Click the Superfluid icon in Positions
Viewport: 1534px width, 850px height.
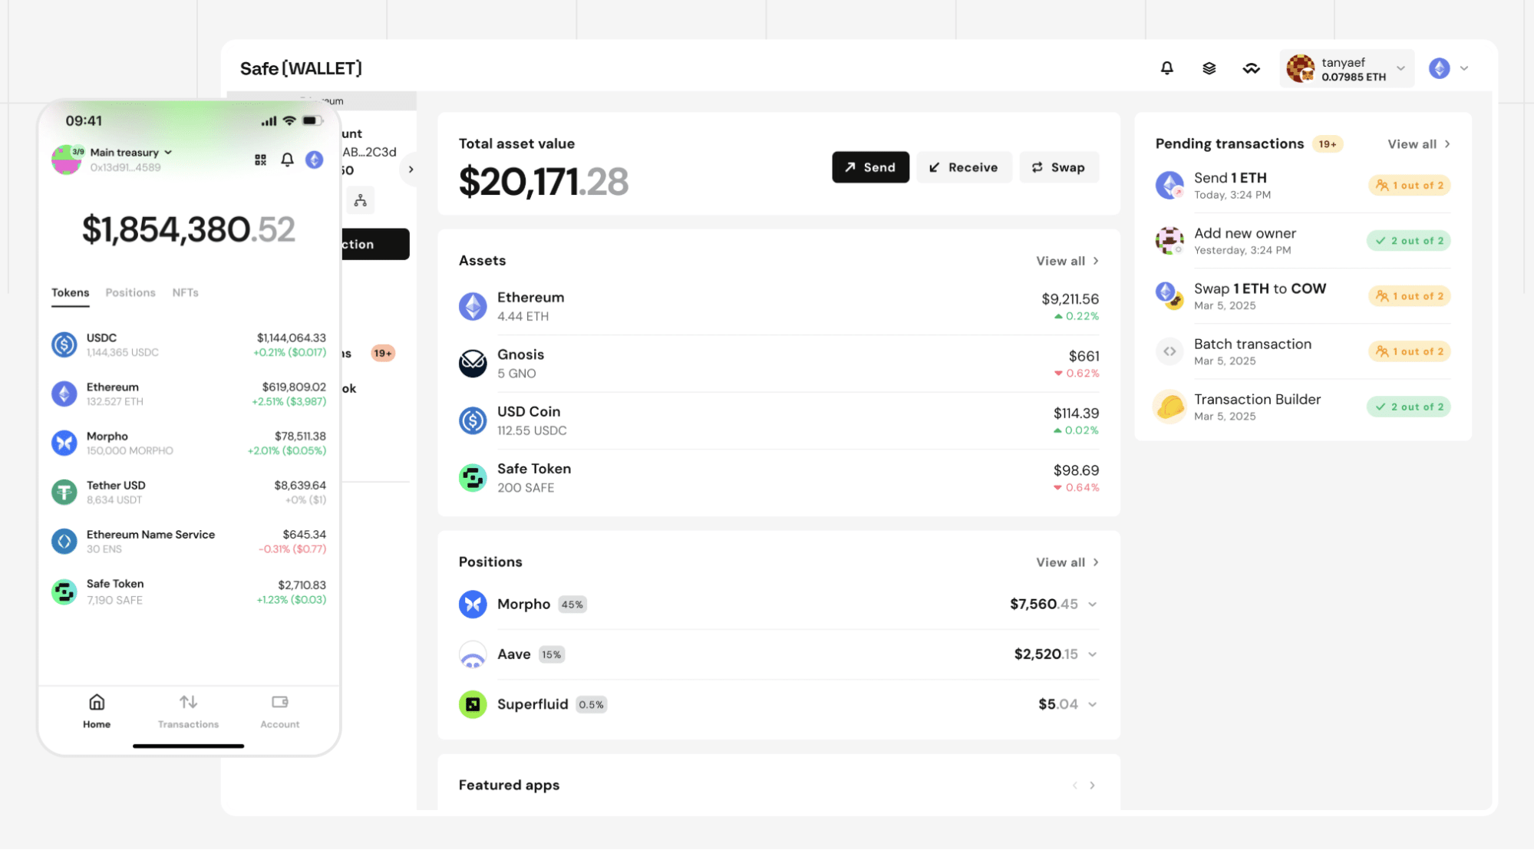(x=473, y=704)
